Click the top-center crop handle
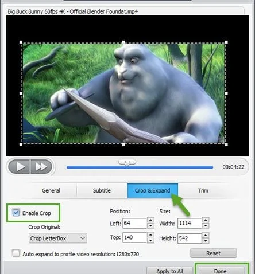 pyautogui.click(x=123, y=42)
